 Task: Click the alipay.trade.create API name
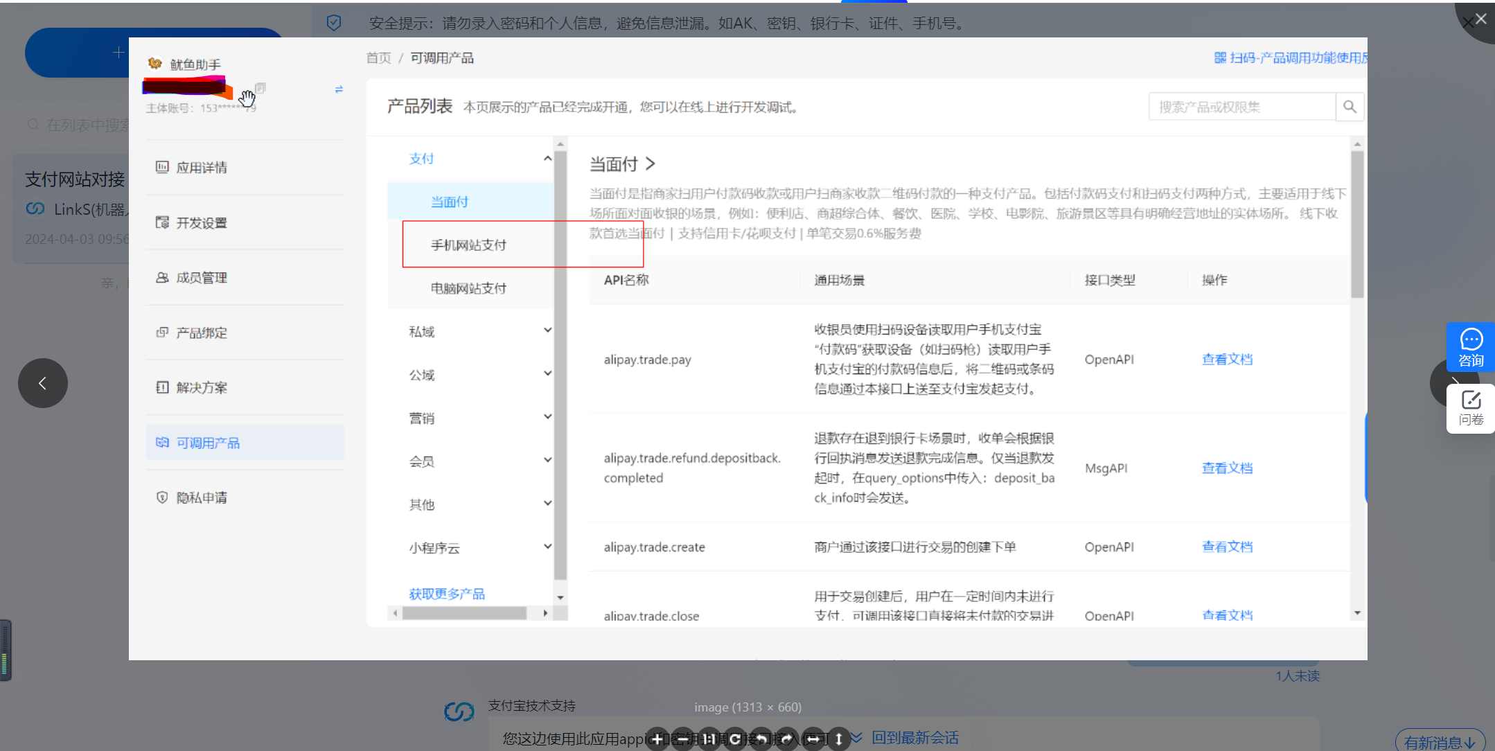[x=654, y=547]
